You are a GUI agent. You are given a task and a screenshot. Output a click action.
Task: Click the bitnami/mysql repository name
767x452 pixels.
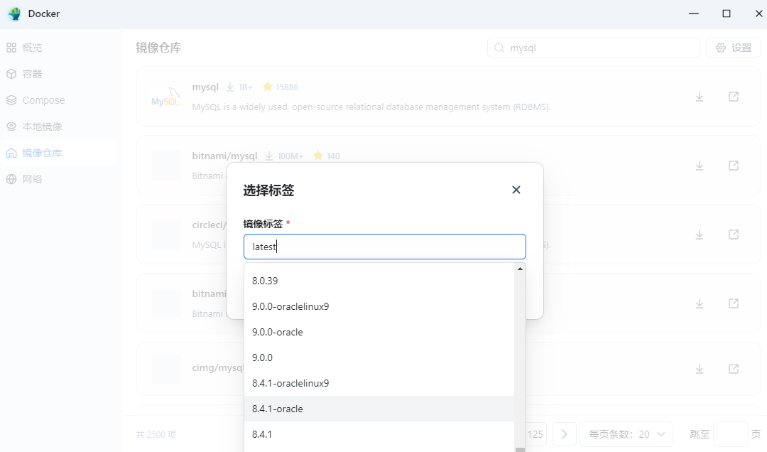click(224, 156)
